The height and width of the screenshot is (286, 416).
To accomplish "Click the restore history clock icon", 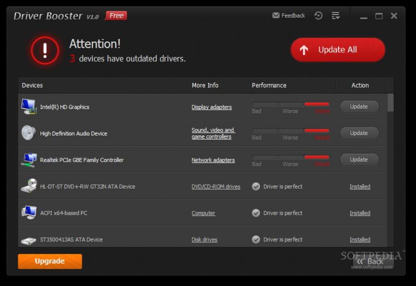I will [318, 16].
